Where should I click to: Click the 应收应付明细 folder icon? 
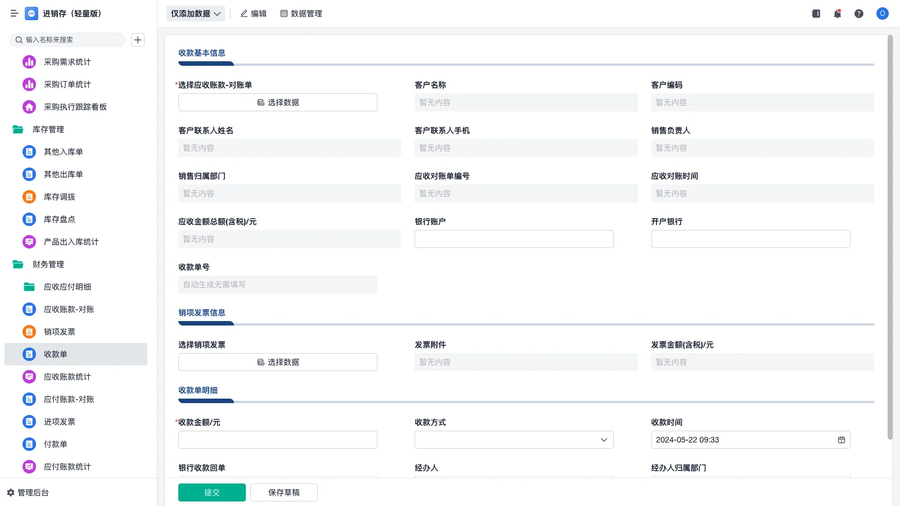pos(29,287)
